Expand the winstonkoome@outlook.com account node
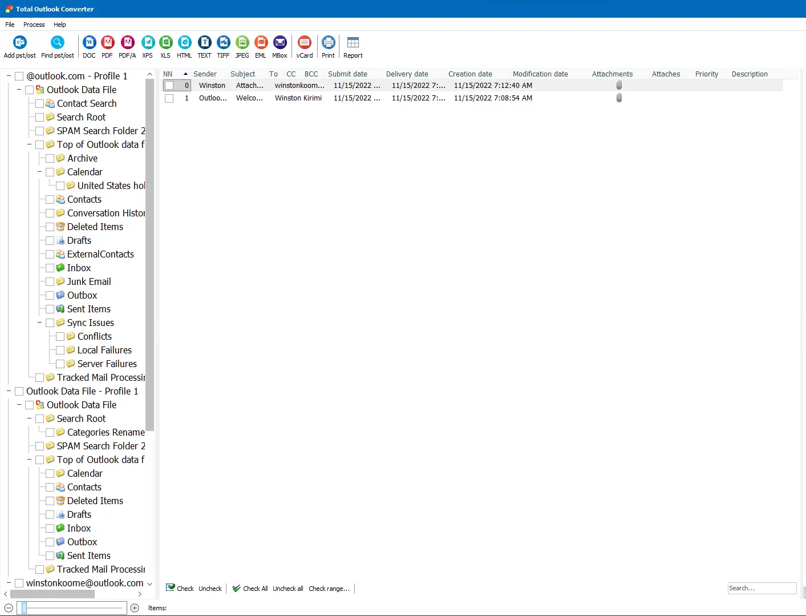The height and width of the screenshot is (616, 806). pos(9,583)
